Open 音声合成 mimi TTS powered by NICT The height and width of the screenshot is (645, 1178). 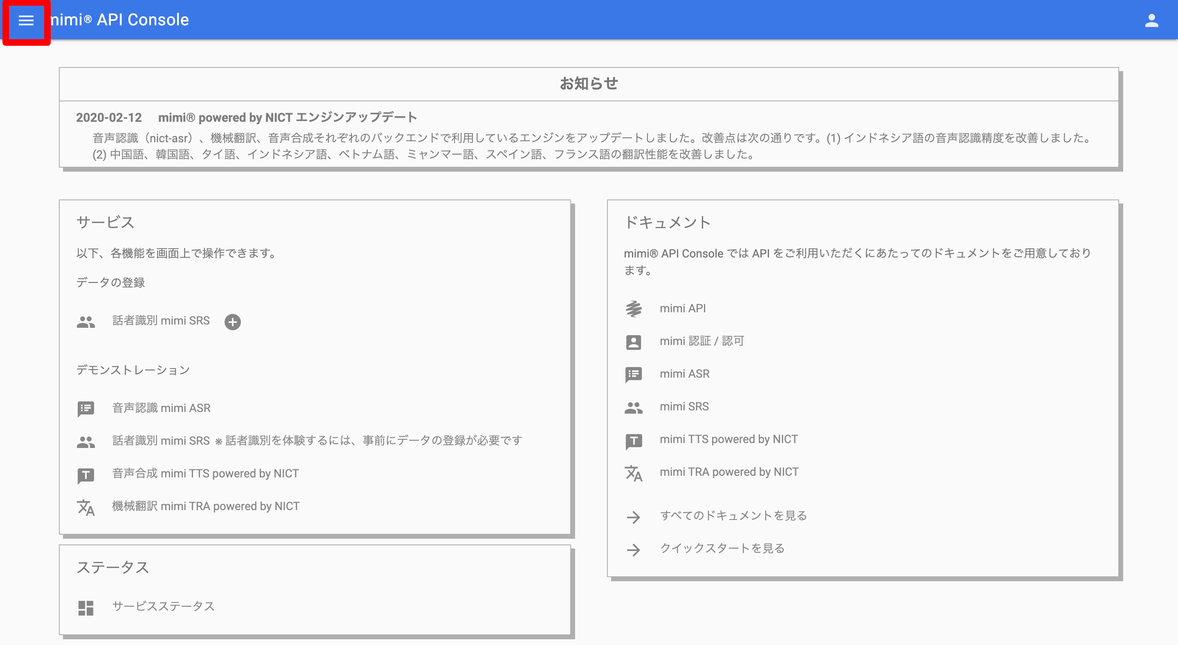(205, 474)
